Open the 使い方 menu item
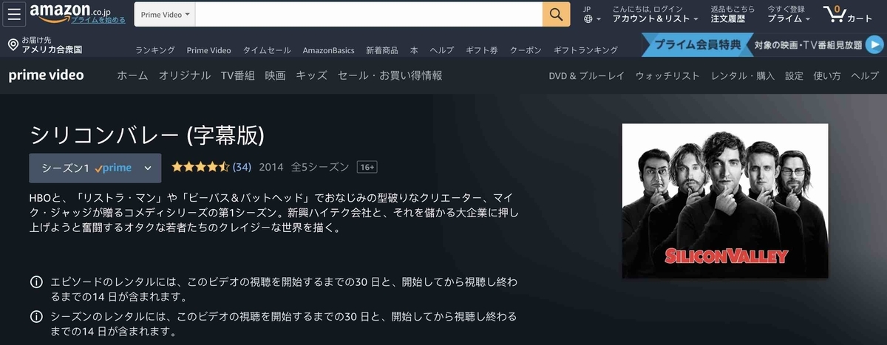The image size is (887, 345). point(827,75)
